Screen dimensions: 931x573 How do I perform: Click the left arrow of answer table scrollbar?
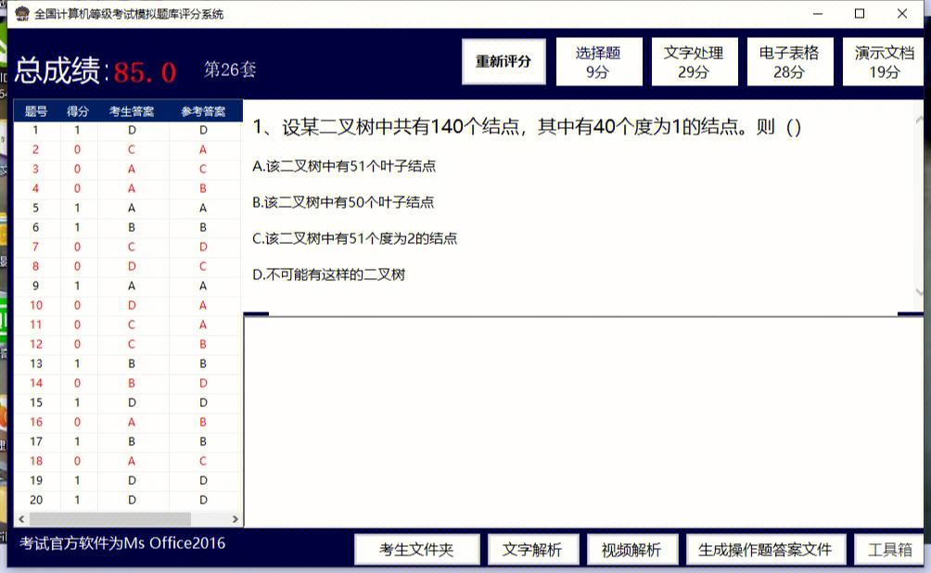(21, 519)
